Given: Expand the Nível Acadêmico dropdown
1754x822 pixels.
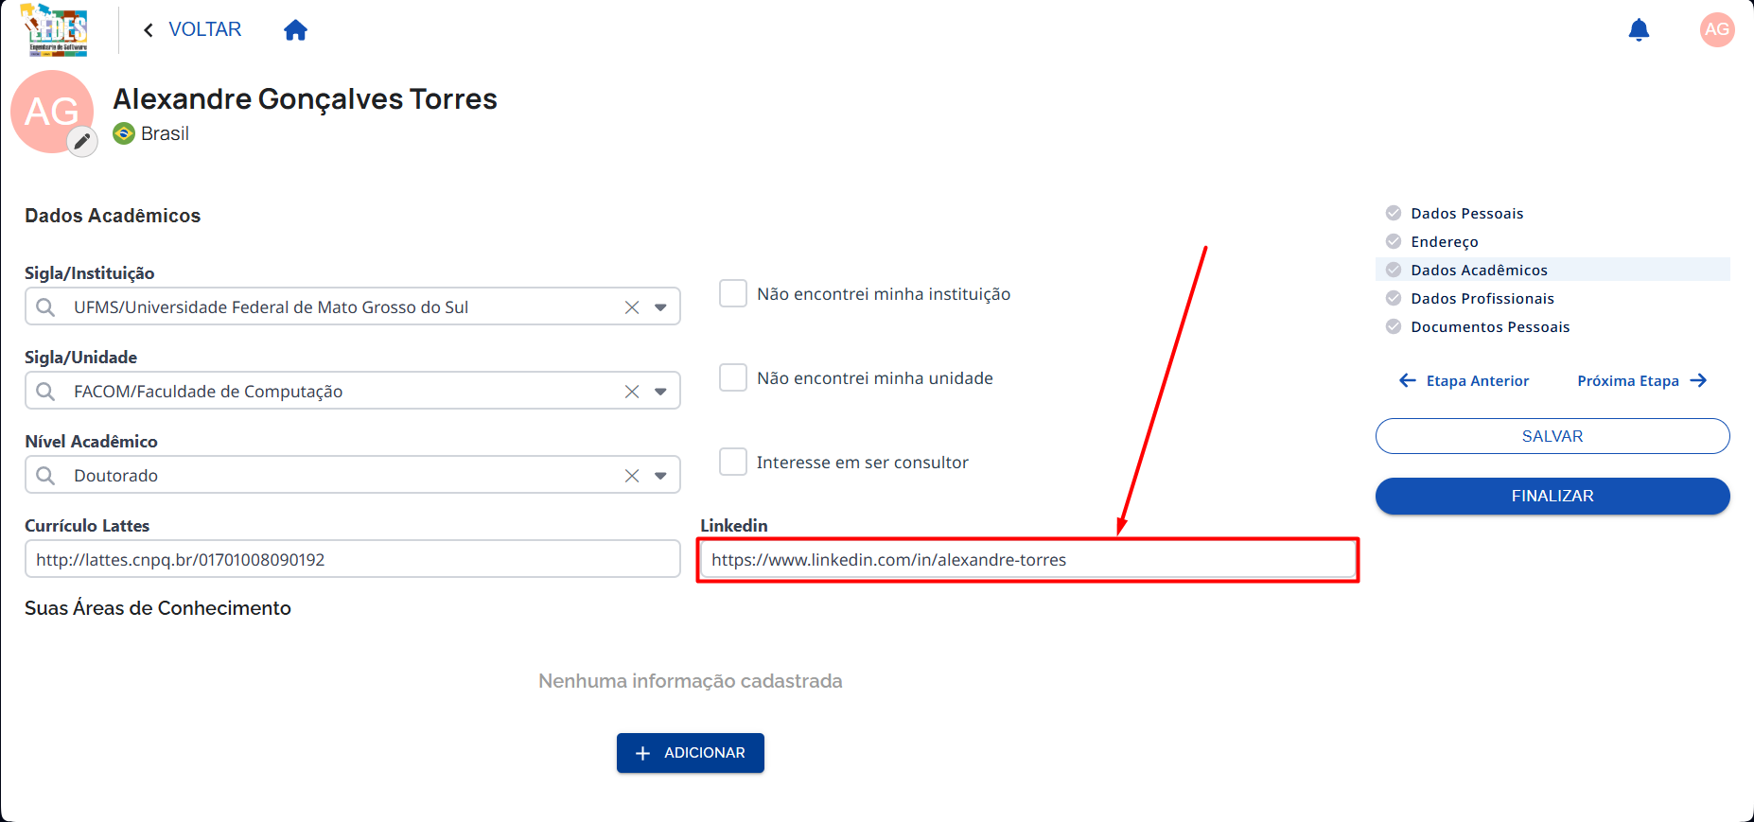Looking at the screenshot, I should point(660,476).
